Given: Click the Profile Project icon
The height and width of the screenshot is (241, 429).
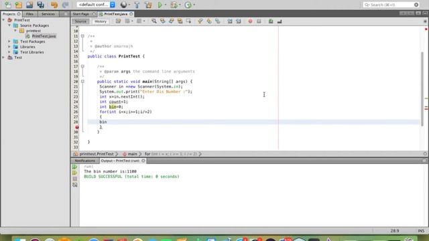Looking at the screenshot, I should click(x=188, y=5).
